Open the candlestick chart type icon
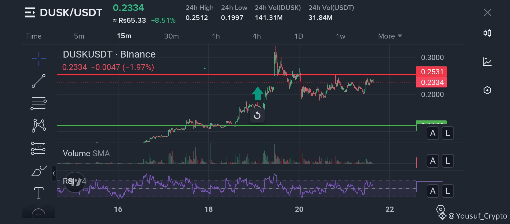 (x=487, y=33)
